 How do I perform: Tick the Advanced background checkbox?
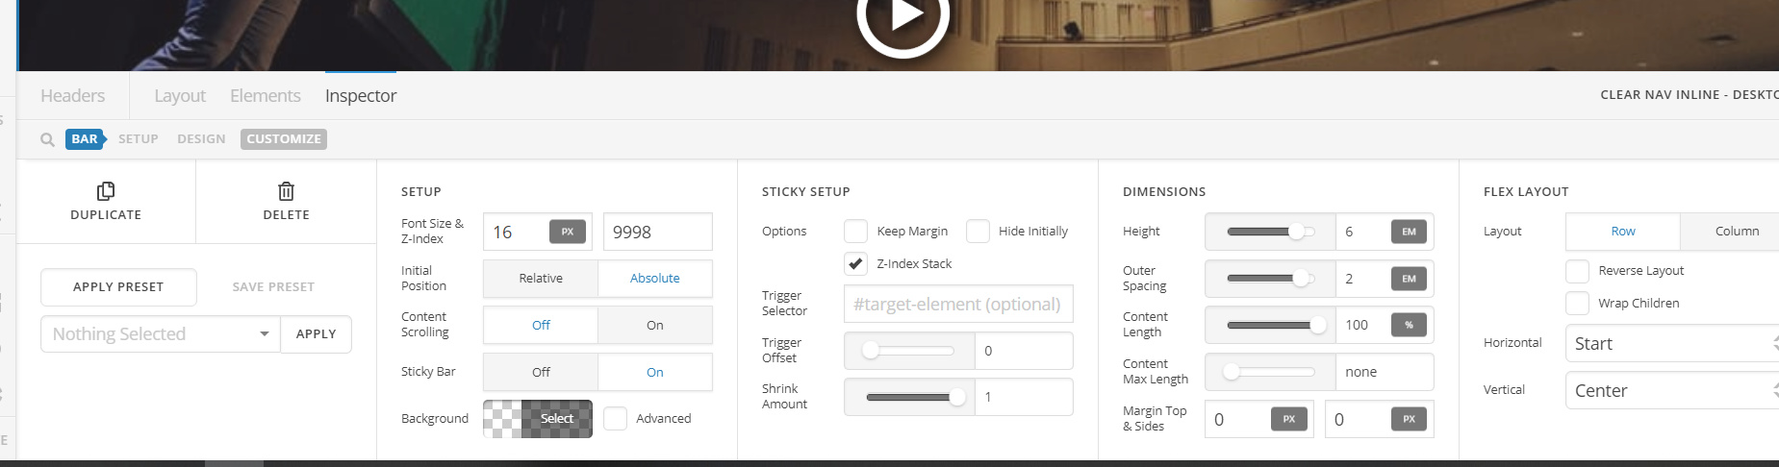615,418
